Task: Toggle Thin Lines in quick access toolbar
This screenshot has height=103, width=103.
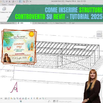Action: point(20,1)
